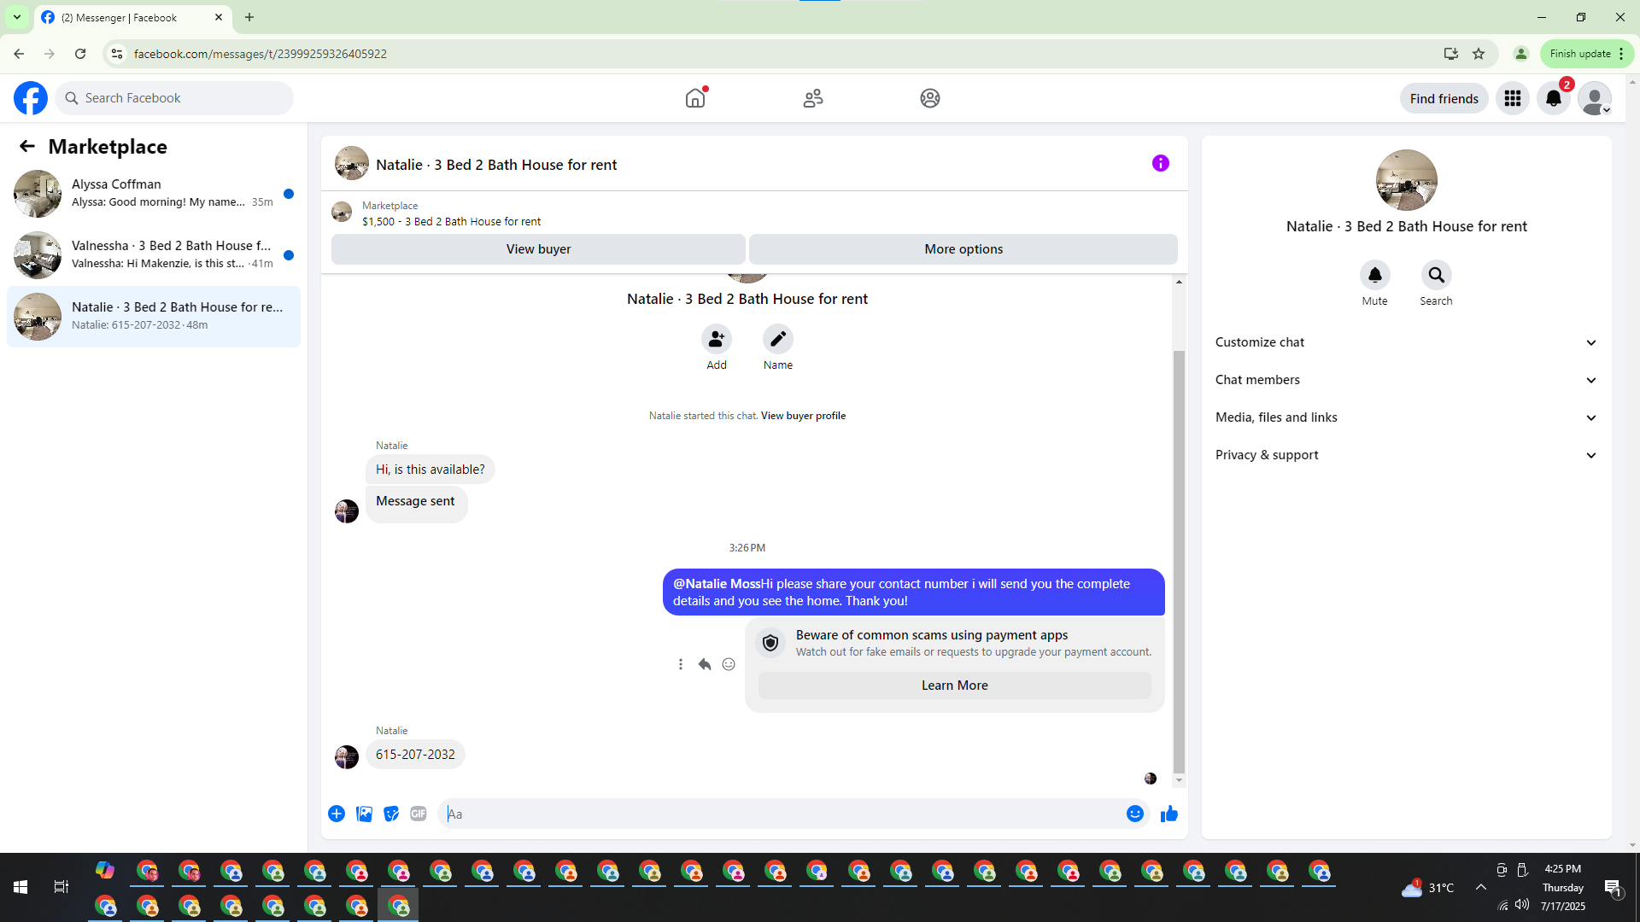
Task: Click the Learn More button
Action: tap(954, 686)
